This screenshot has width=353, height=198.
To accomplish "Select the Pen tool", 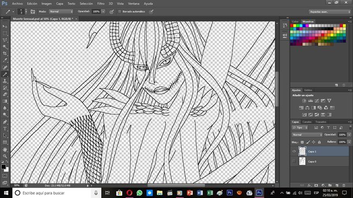I will (5, 122).
